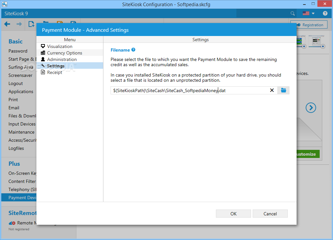Open the Access/Security sidebar item
The width and height of the screenshot is (333, 240).
click(22, 140)
